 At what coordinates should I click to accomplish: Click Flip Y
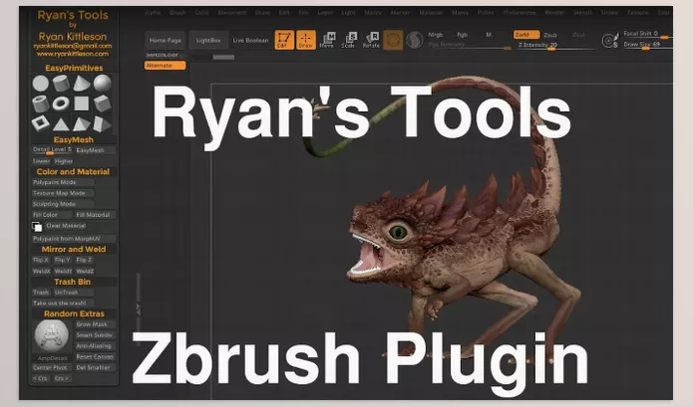pos(62,260)
